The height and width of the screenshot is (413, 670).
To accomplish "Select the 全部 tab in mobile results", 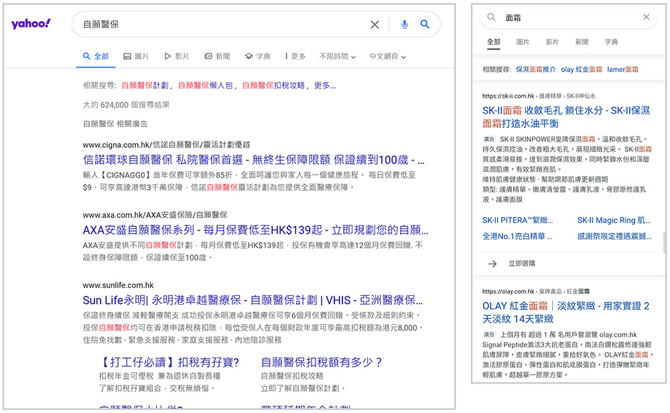I will [x=494, y=42].
